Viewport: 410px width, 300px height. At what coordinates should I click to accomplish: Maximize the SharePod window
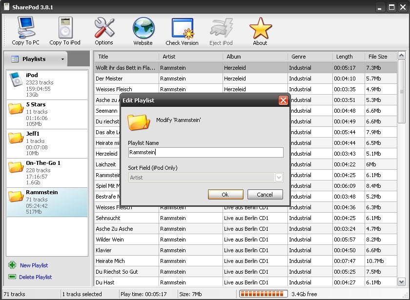click(391, 7)
